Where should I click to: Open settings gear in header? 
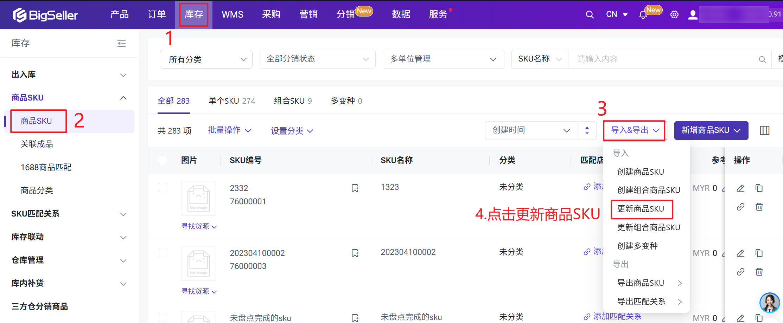tap(674, 15)
